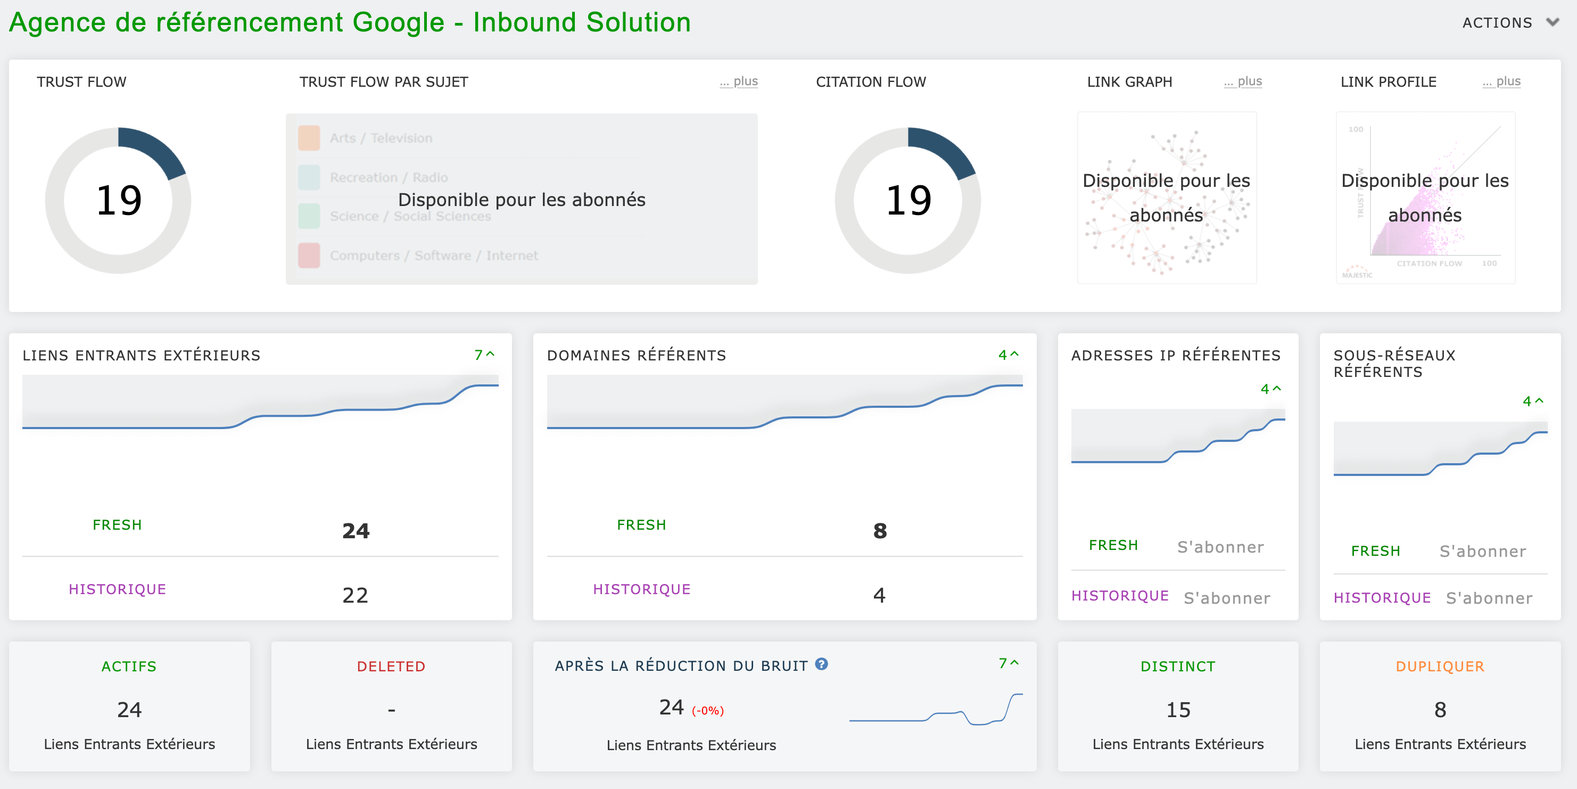Click the ACTIFS card showing 24
Image resolution: width=1577 pixels, height=789 pixels.
click(x=129, y=706)
